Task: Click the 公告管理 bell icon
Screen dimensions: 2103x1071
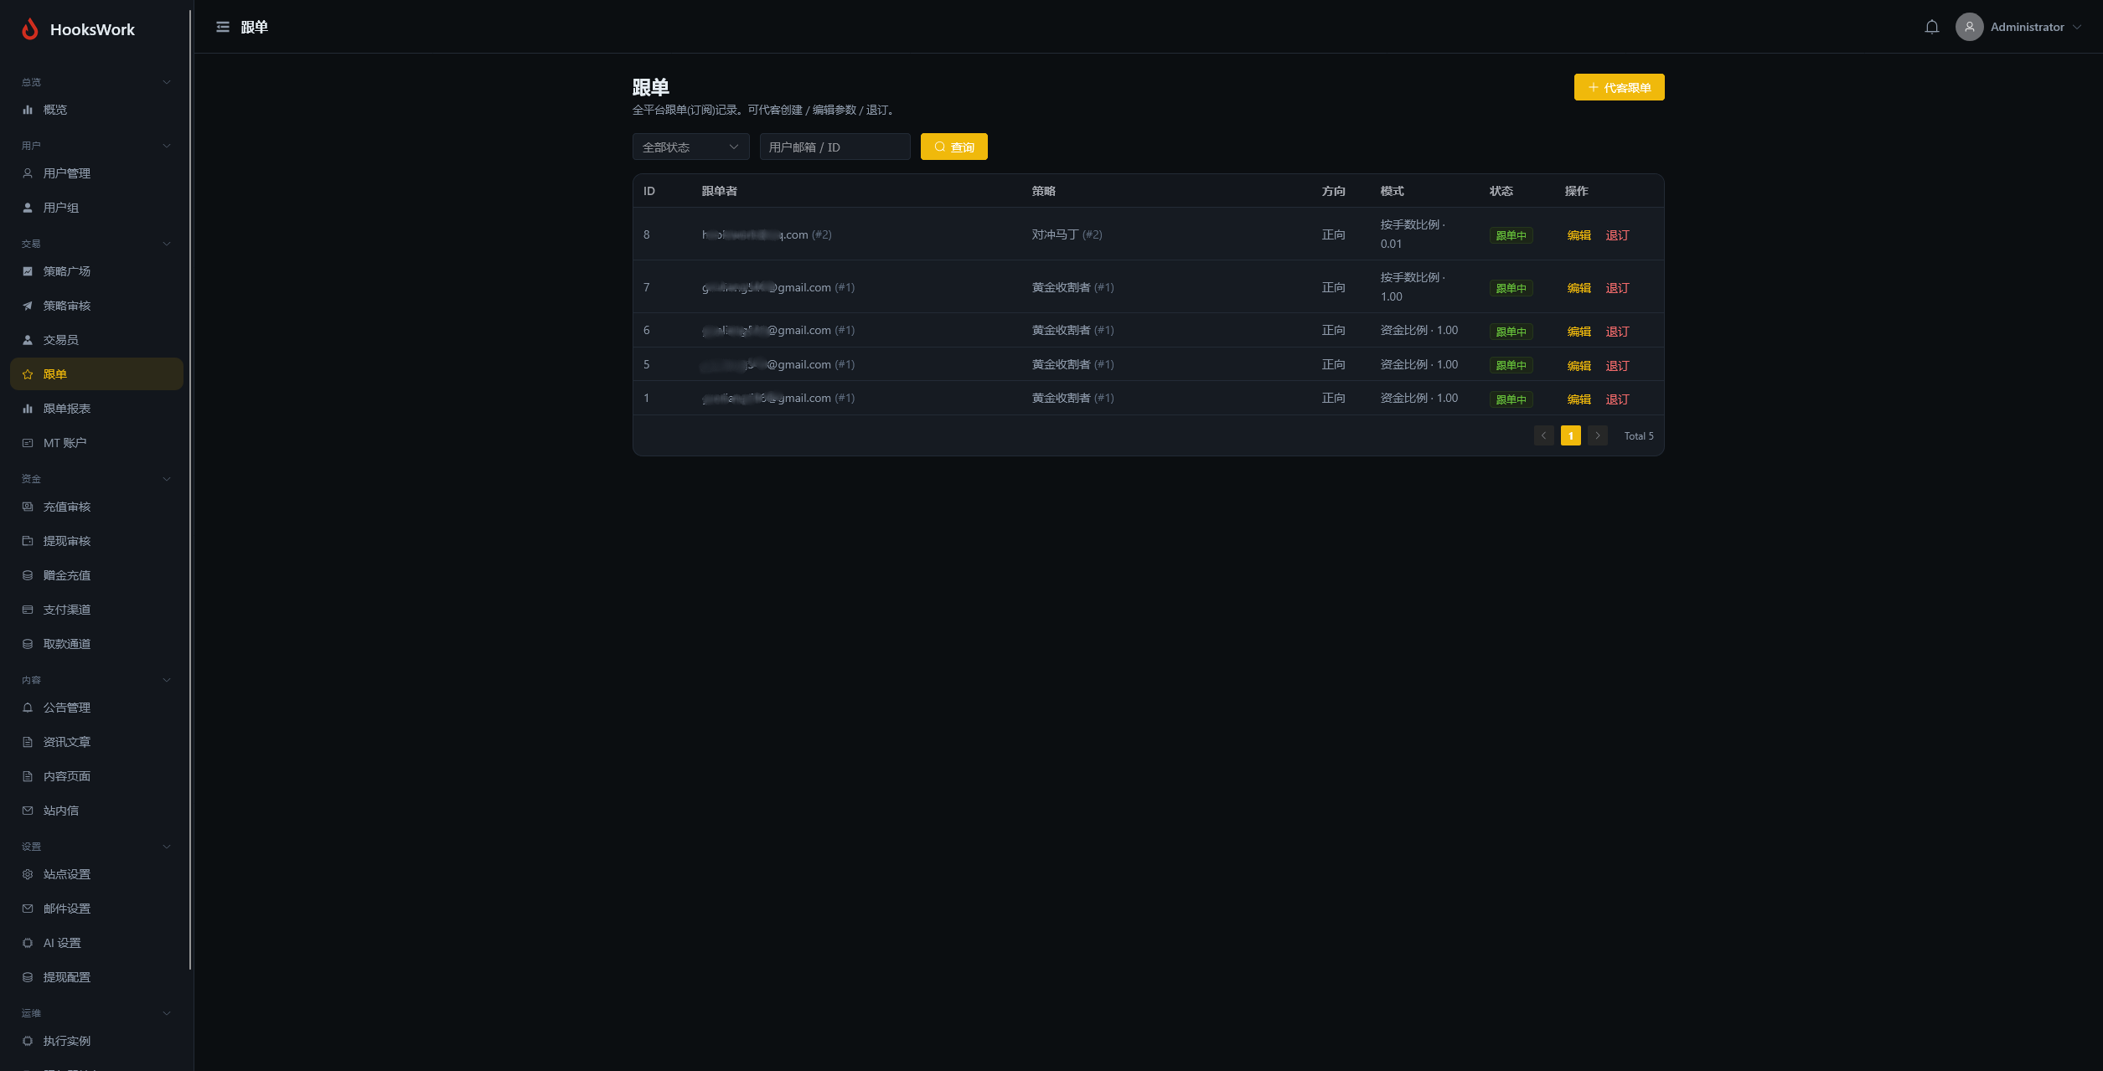Action: pyautogui.click(x=28, y=708)
